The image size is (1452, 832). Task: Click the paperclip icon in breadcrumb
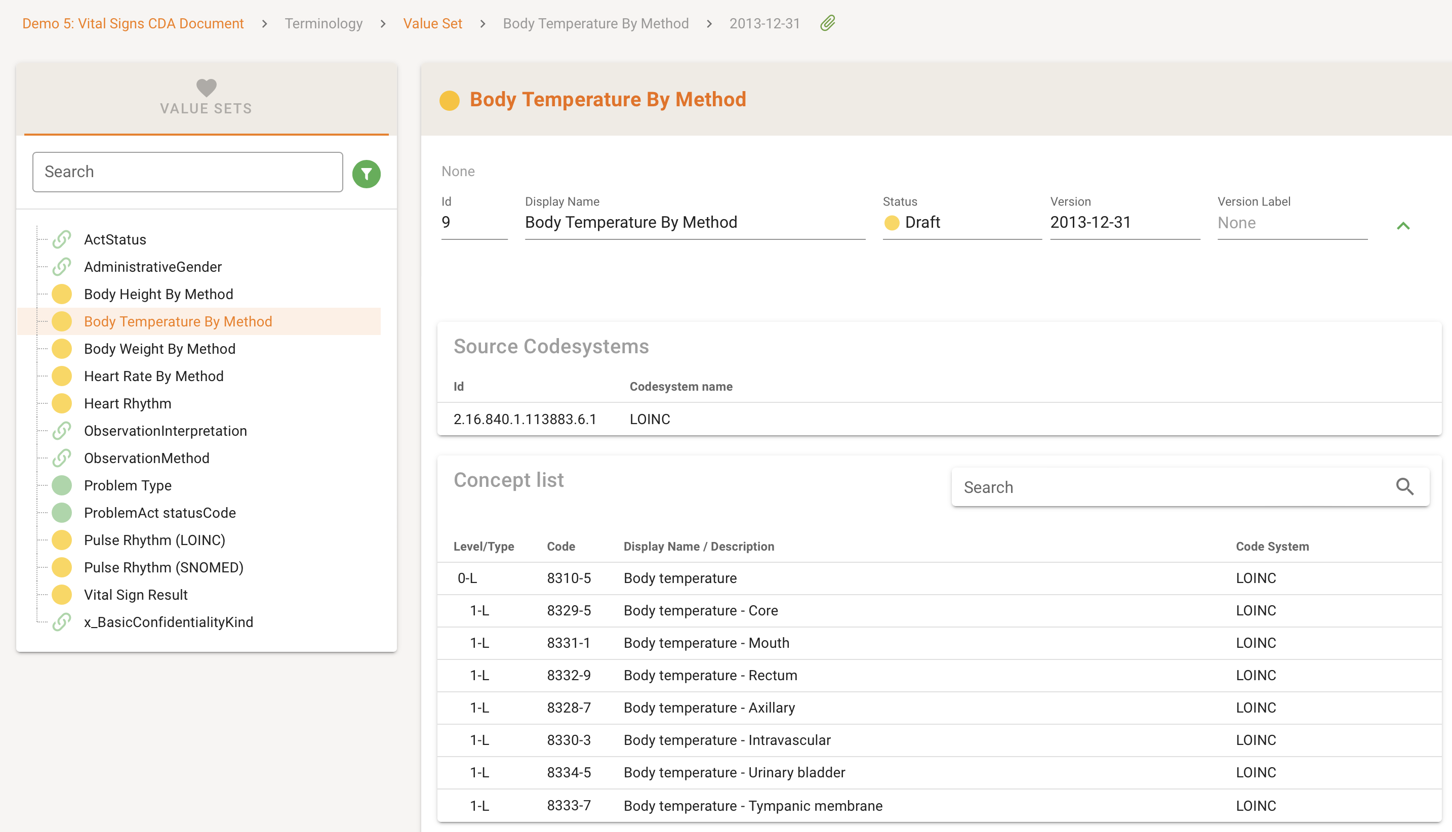(x=827, y=23)
